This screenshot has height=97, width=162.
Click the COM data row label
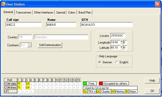tap(11, 84)
